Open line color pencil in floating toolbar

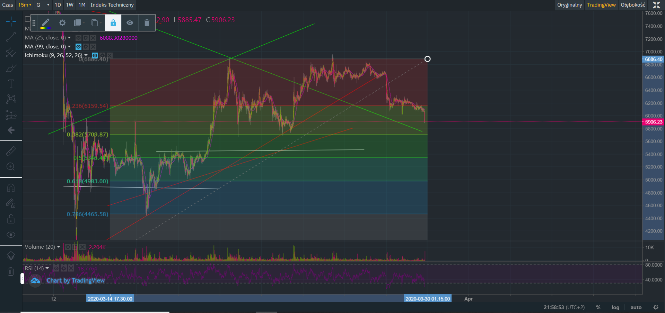click(45, 23)
